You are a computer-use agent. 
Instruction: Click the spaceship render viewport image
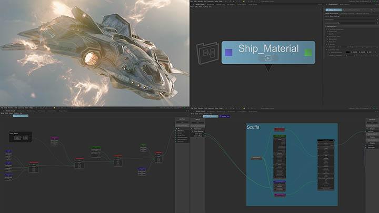(x=95, y=53)
